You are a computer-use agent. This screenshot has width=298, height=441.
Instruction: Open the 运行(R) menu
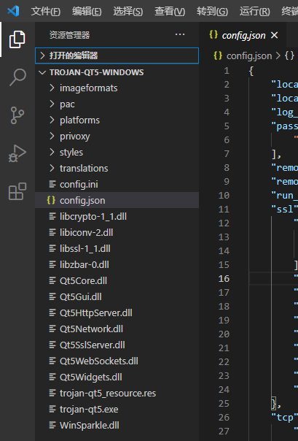pyautogui.click(x=255, y=11)
